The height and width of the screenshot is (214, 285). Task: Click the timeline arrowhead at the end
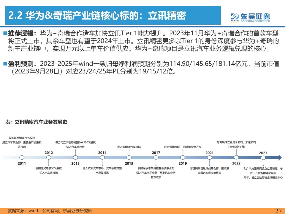click(280, 158)
